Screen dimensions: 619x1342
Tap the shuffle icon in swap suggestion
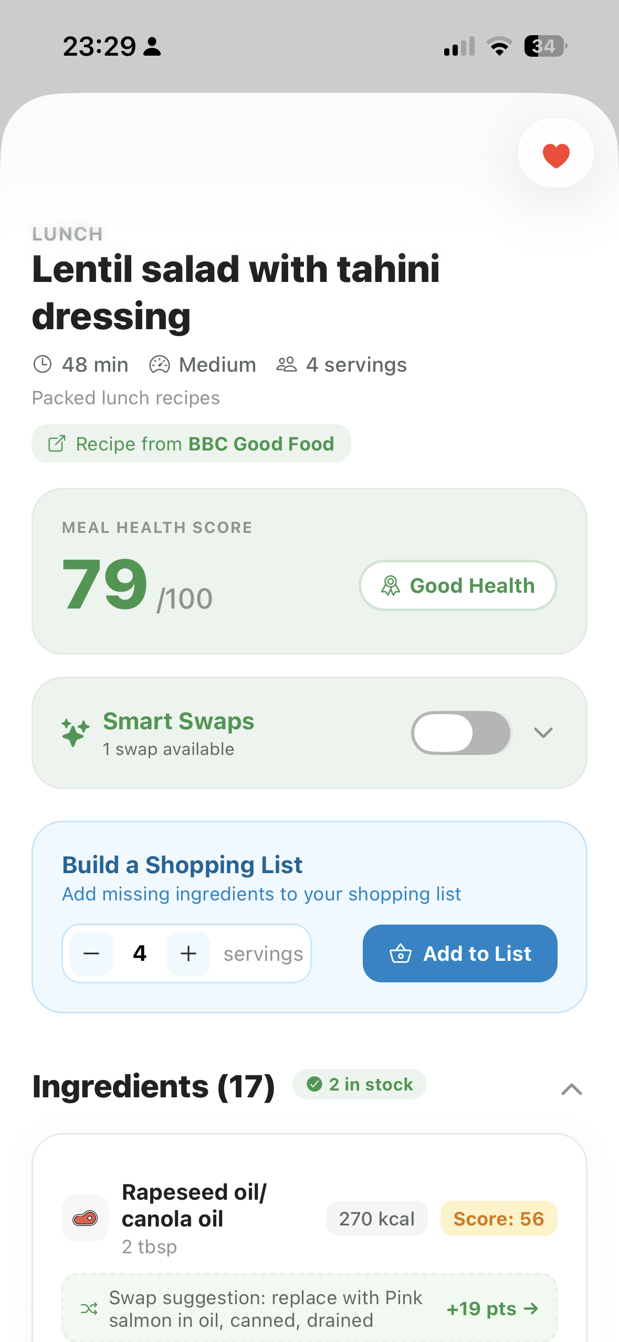point(89,1308)
